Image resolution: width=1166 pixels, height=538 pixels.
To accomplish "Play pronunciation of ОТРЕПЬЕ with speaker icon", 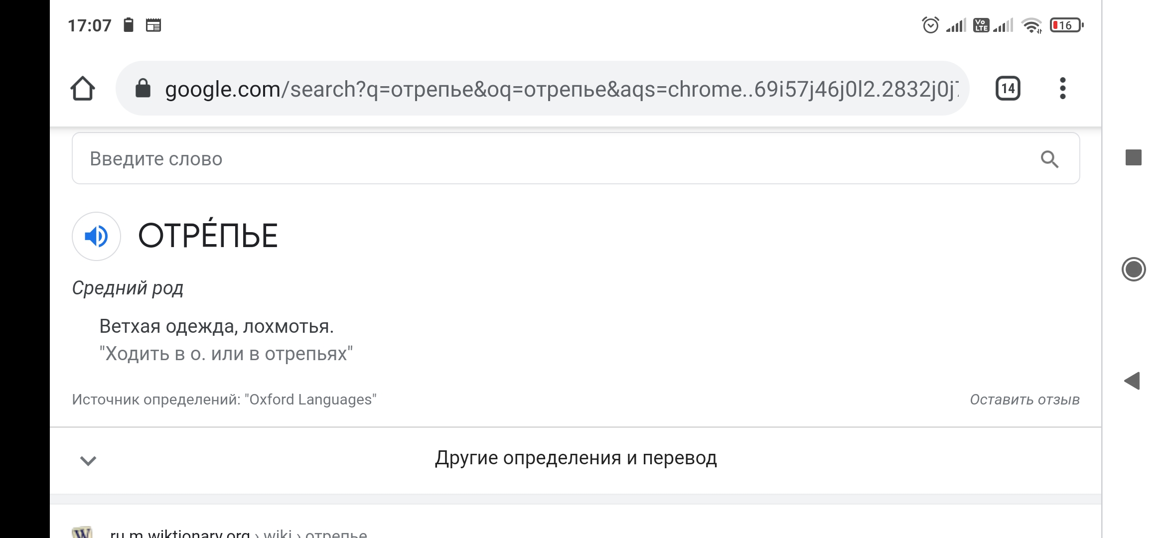I will pyautogui.click(x=97, y=236).
